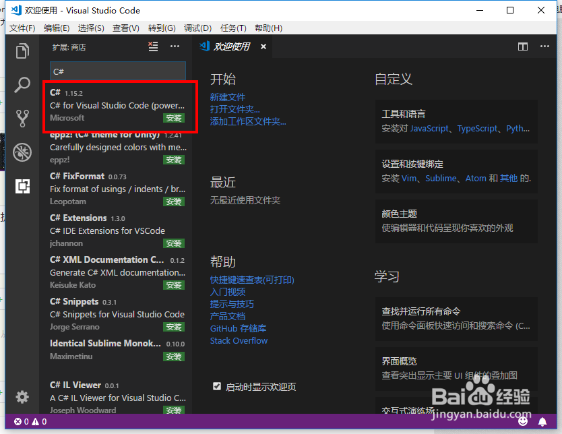Install the Microsoft C# extension
Screen dimensions: 562x434
click(174, 118)
